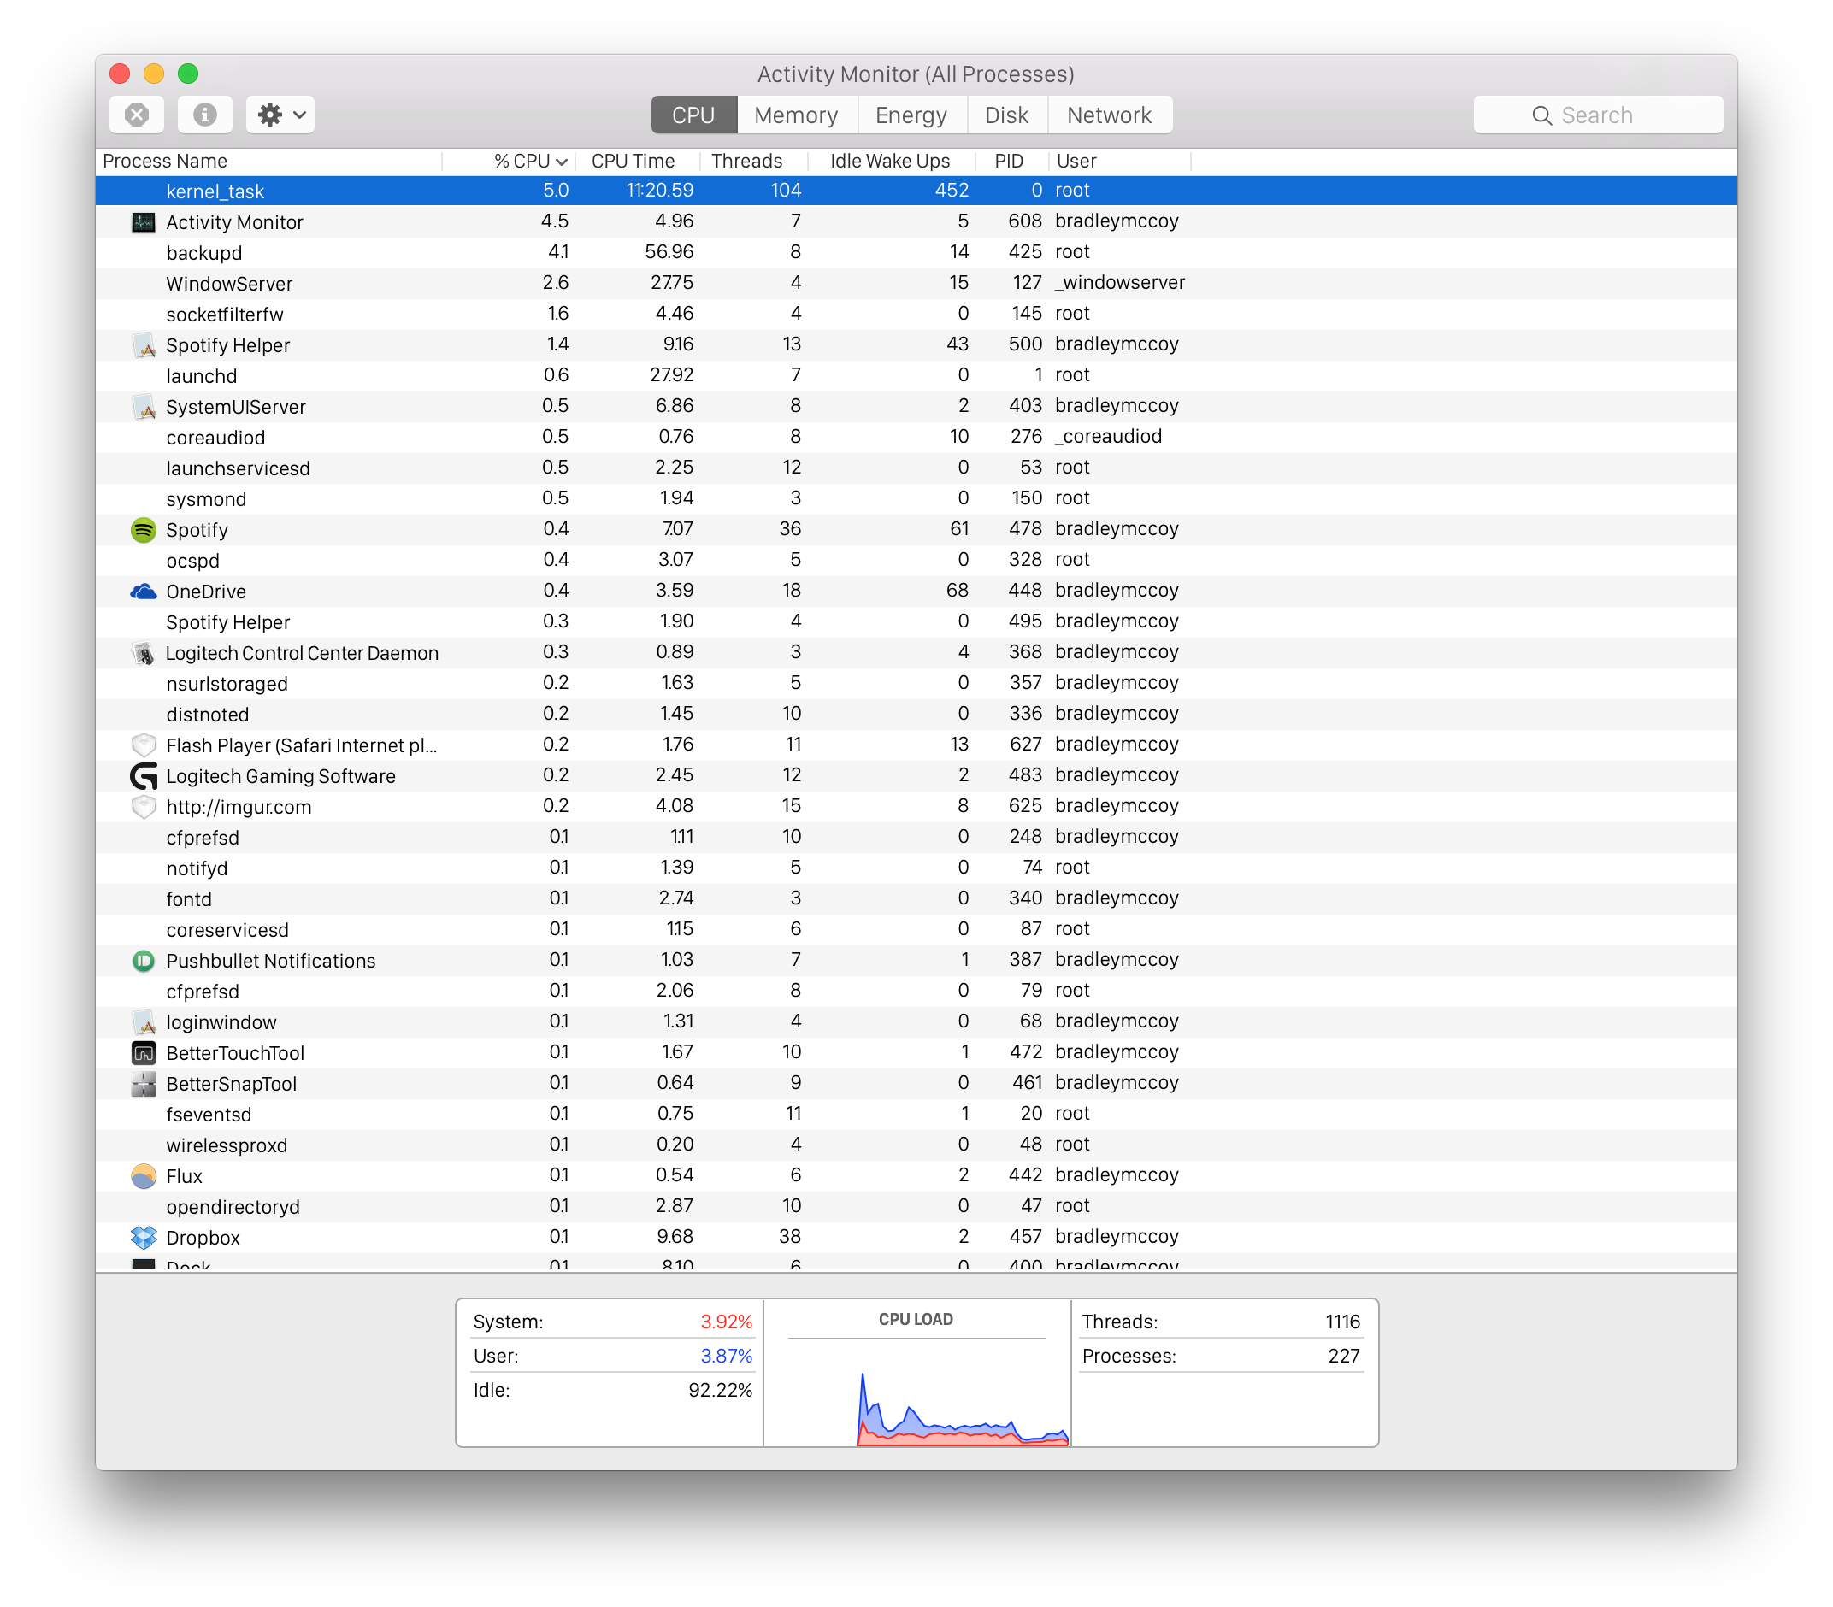Click the quit process X button

[x=136, y=115]
